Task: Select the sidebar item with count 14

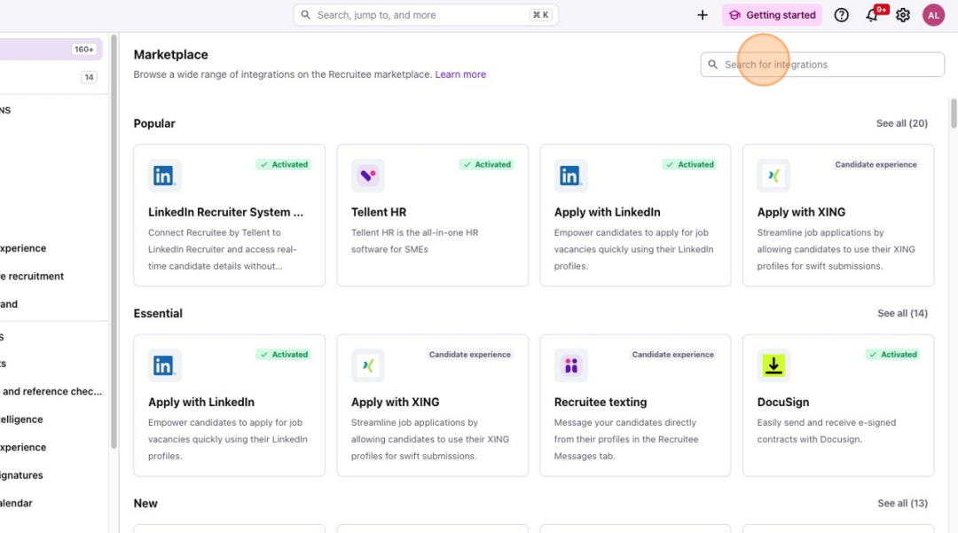Action: pos(51,77)
